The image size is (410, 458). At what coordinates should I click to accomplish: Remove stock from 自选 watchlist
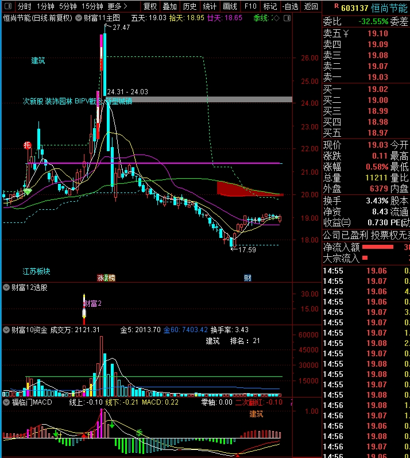(x=290, y=6)
